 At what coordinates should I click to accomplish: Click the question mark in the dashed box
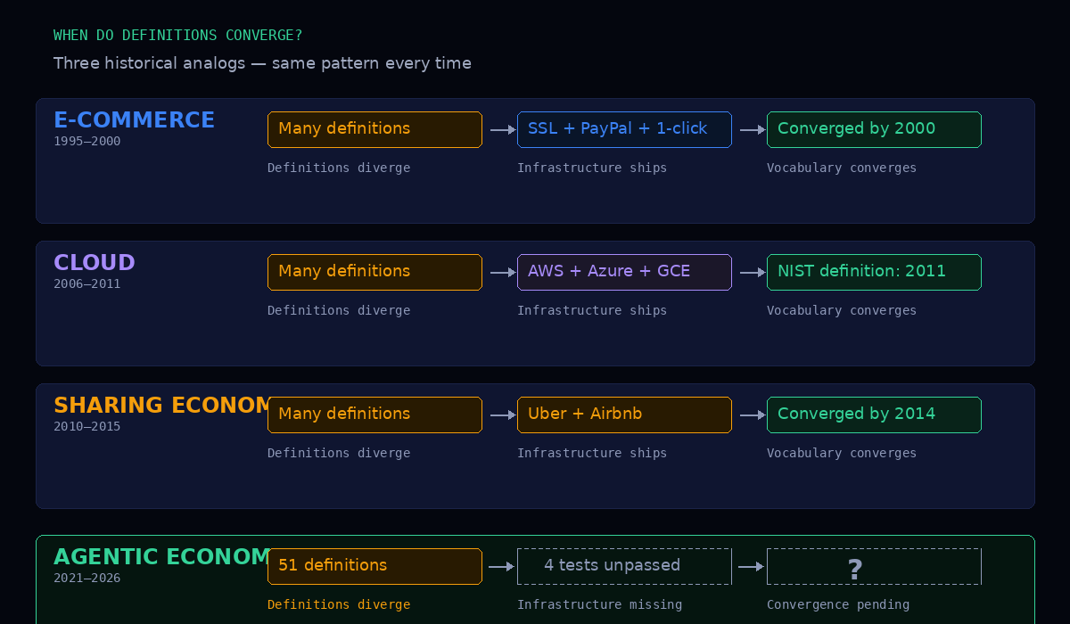(x=854, y=569)
